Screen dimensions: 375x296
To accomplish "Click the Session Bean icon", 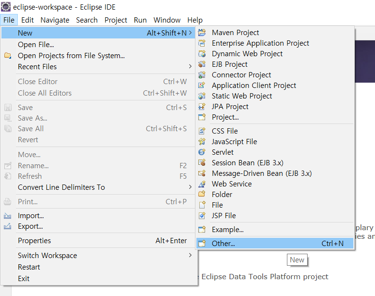I will coord(202,163).
